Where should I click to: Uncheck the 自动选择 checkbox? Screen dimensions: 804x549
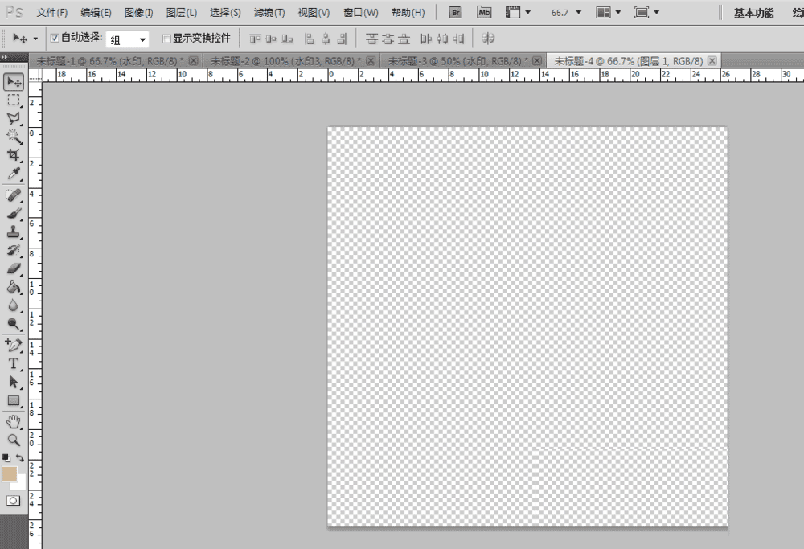(55, 38)
